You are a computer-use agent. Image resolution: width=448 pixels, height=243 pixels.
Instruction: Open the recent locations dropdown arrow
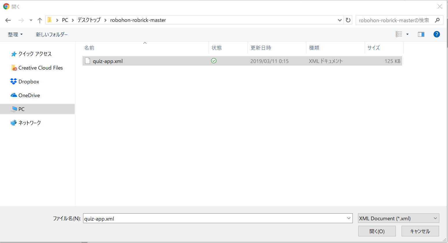pyautogui.click(x=31, y=20)
